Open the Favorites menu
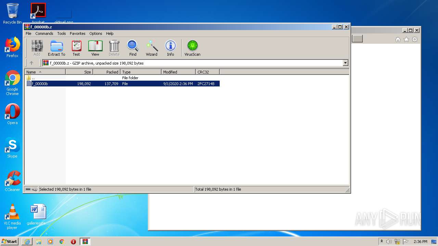Image resolution: width=438 pixels, height=246 pixels. (78, 33)
